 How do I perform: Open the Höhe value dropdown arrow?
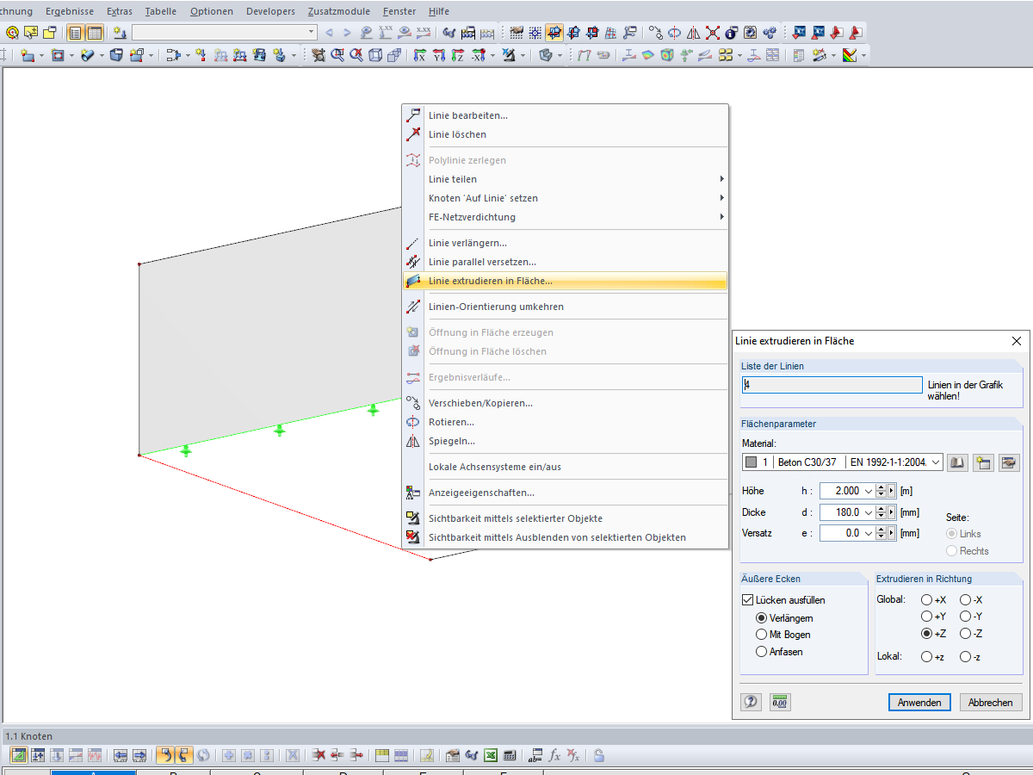click(x=868, y=491)
